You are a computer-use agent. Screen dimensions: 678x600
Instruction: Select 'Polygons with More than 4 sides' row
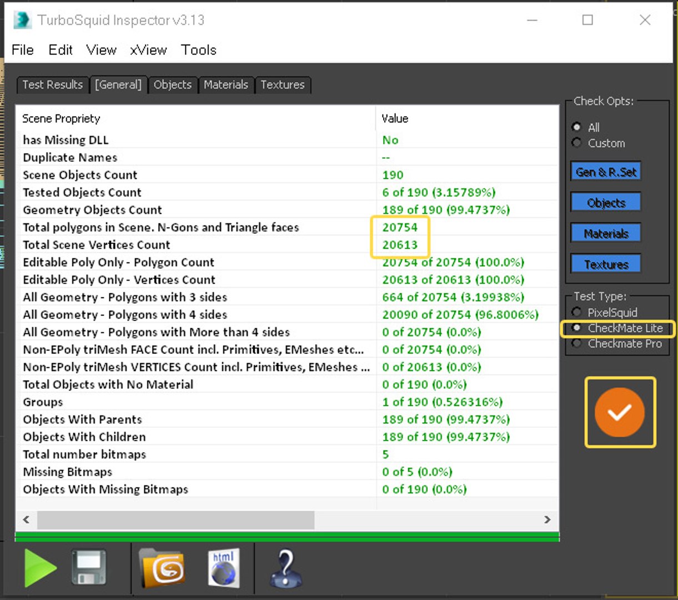(287, 332)
